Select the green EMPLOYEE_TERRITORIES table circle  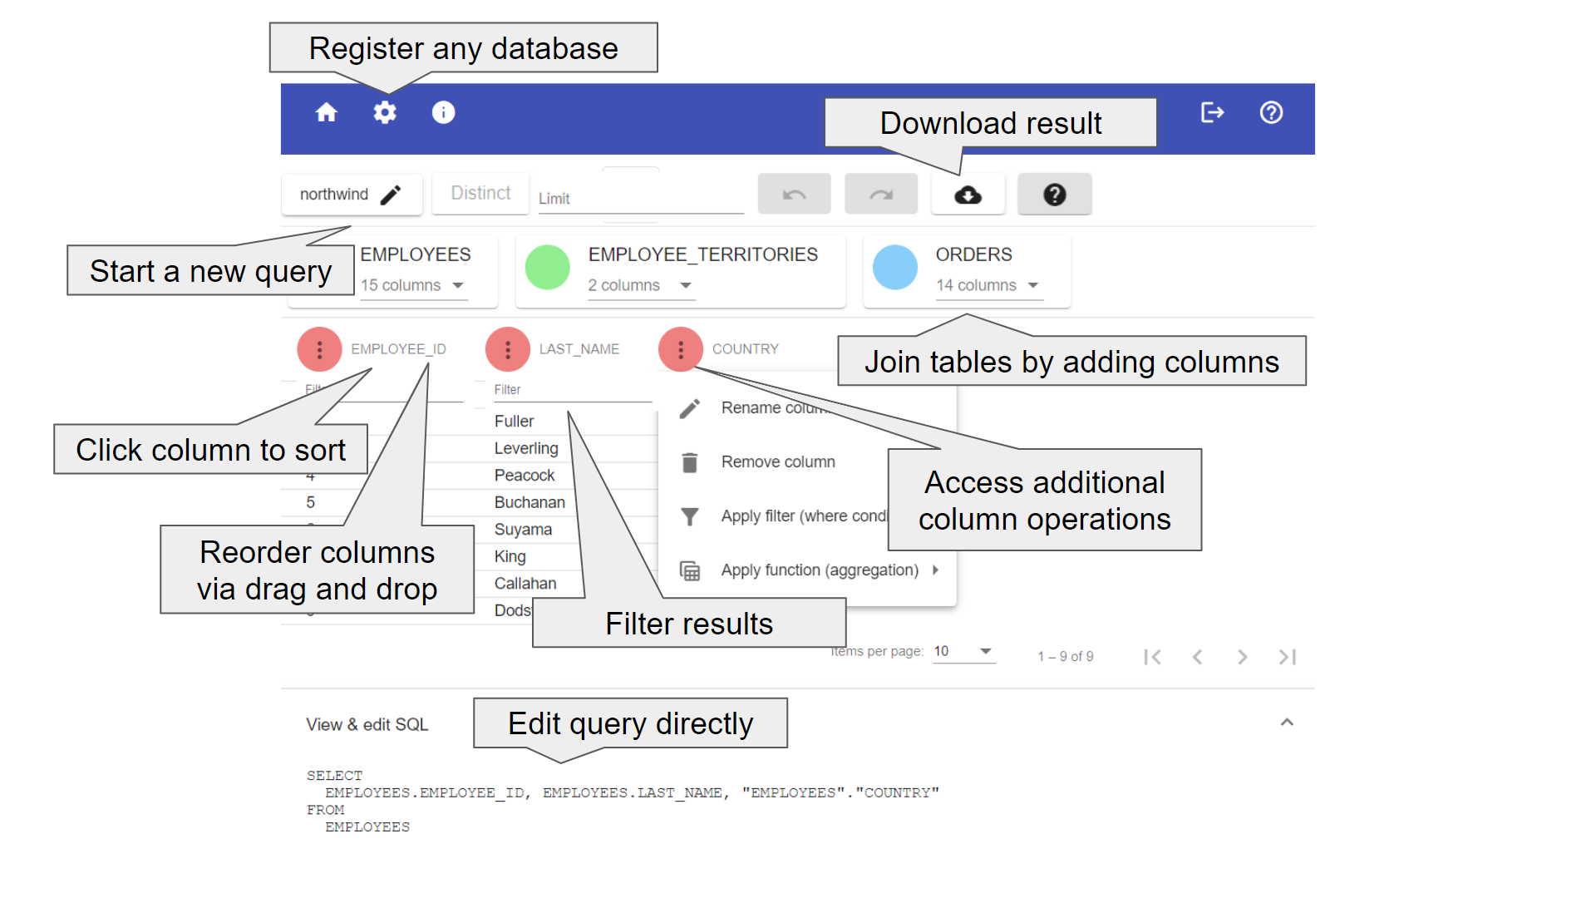click(547, 268)
